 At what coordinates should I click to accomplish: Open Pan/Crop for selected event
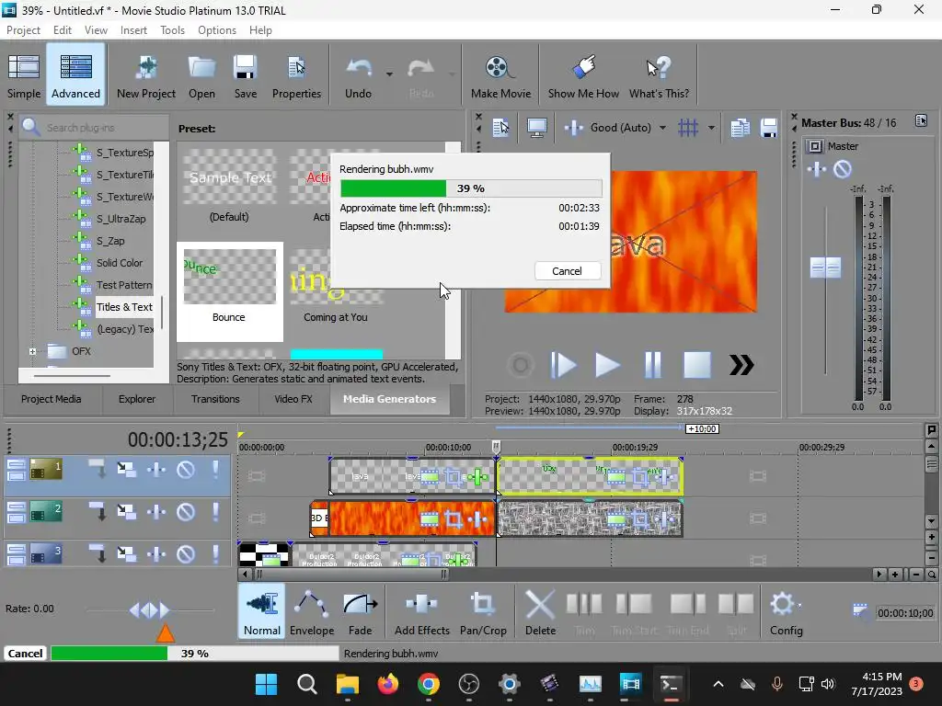click(483, 611)
